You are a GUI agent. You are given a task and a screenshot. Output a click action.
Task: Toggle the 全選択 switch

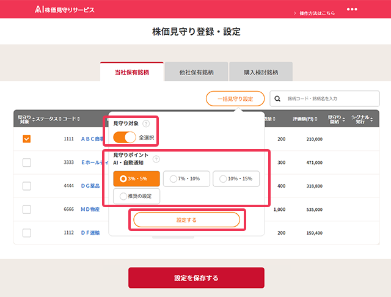[x=125, y=137]
